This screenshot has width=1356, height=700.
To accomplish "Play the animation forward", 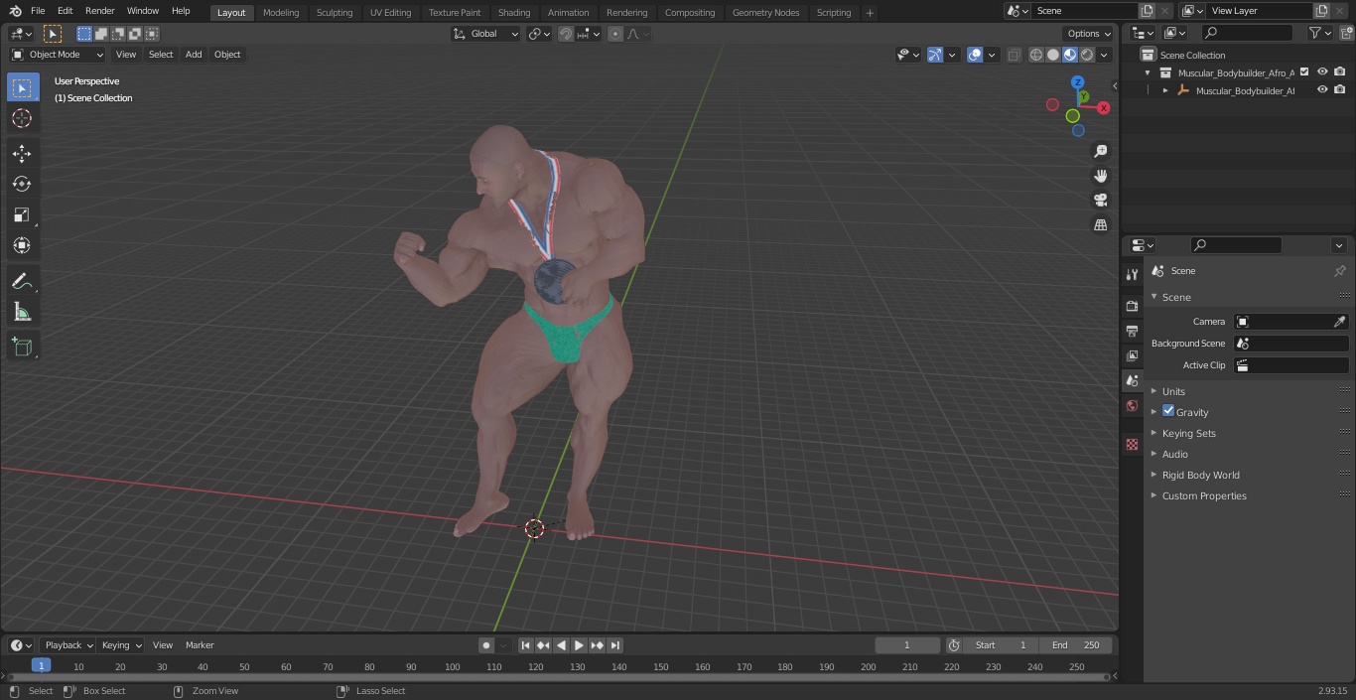I will pos(579,645).
